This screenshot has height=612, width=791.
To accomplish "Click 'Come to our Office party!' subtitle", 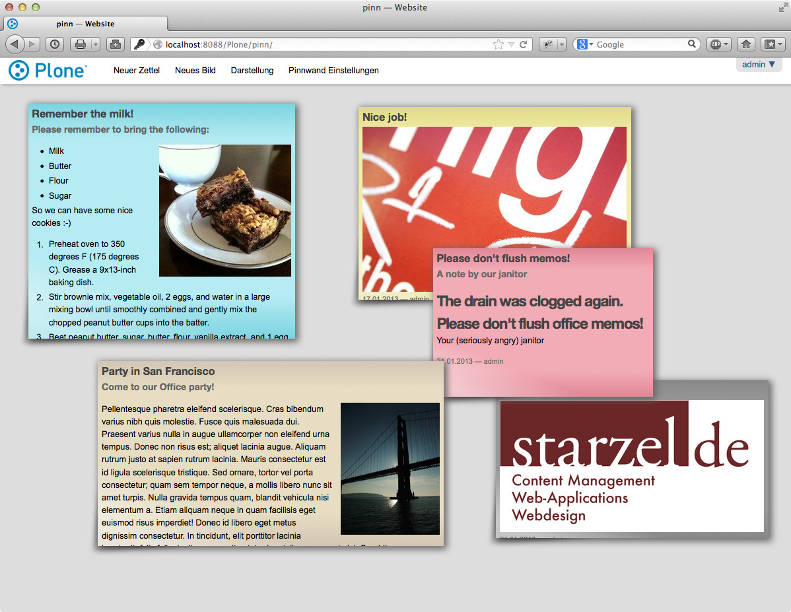I will 158,387.
